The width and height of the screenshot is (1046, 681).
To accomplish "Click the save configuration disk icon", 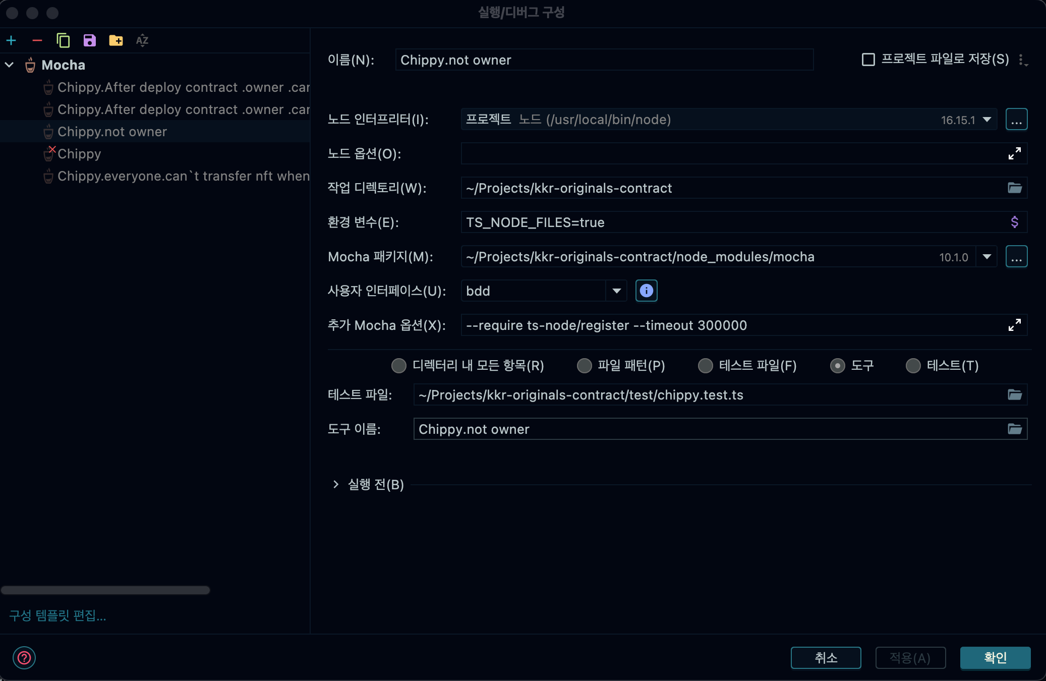I will click(x=89, y=40).
